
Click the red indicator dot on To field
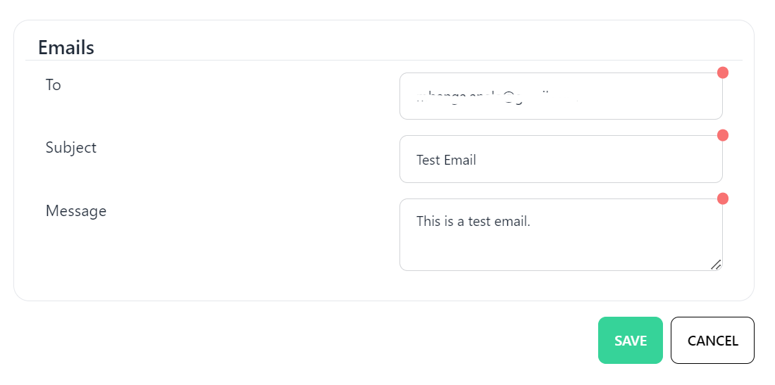click(722, 72)
